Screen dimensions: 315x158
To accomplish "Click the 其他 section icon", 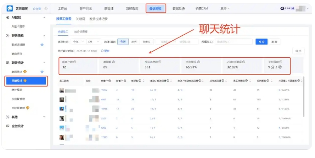I will point(8,117).
